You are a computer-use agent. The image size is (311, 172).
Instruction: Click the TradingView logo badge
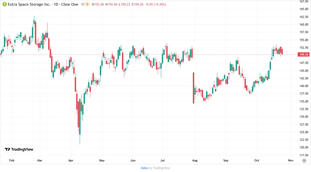tap(19, 150)
